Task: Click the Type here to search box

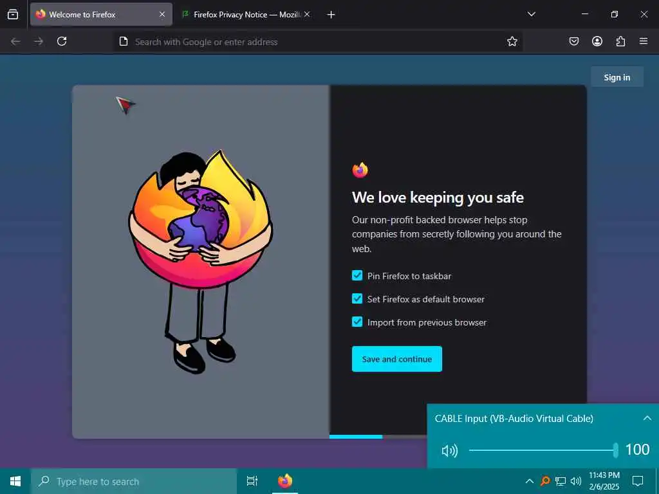Action: click(x=134, y=481)
